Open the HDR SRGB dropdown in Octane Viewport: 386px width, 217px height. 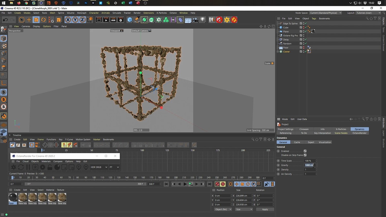(99, 167)
